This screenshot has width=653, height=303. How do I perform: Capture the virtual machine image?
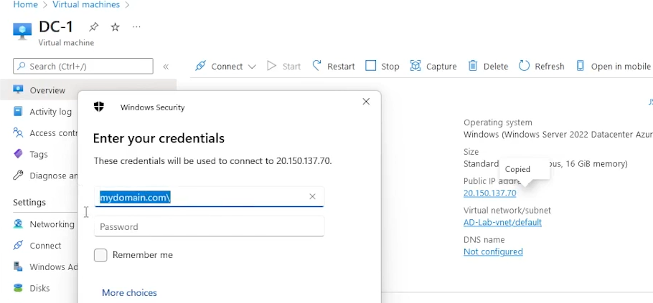click(433, 66)
